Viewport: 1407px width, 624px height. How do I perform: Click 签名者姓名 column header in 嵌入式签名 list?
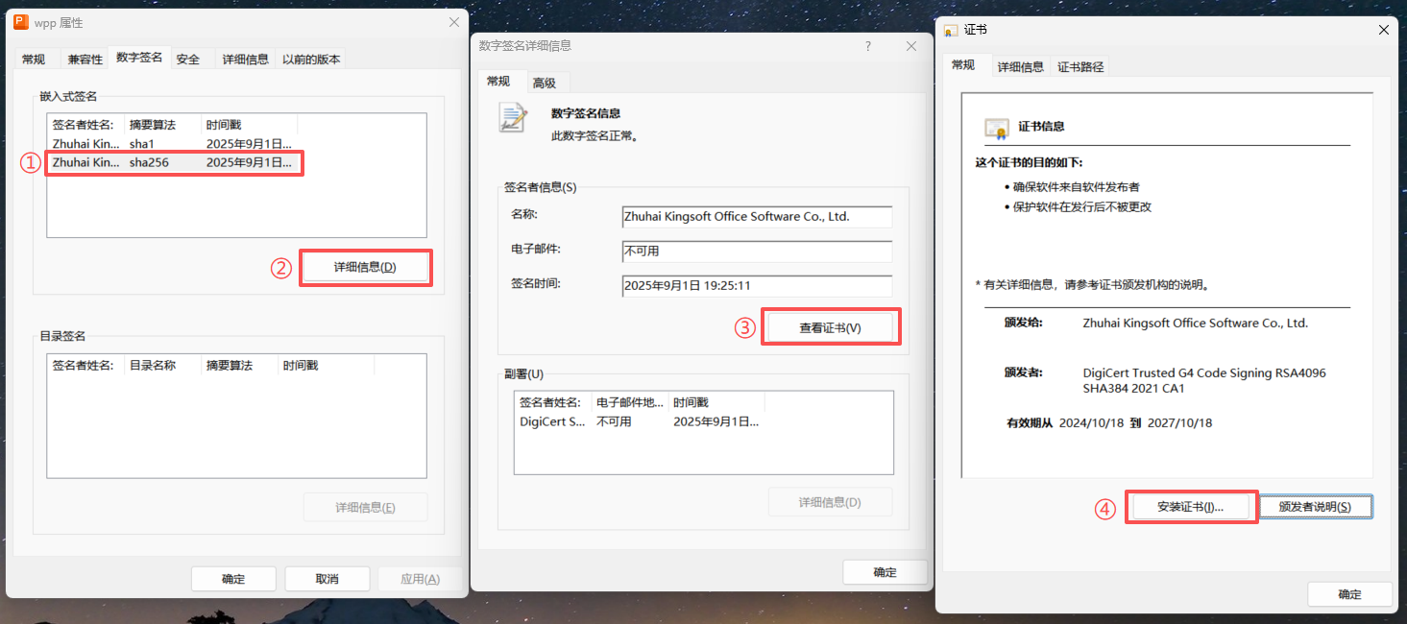[x=86, y=125]
